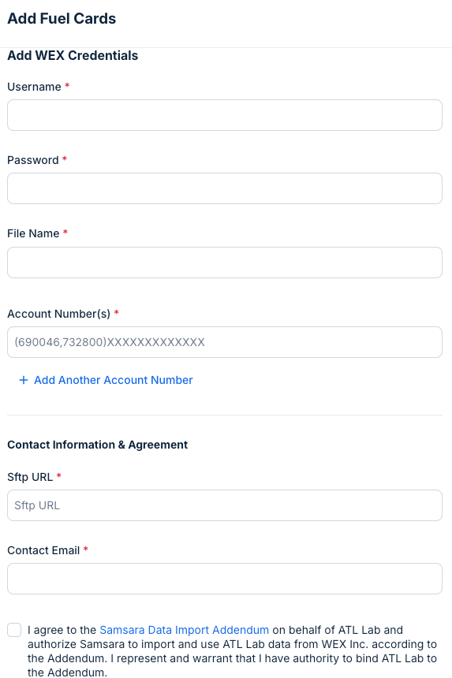Click the Add WEX Credentials section heading
The height and width of the screenshot is (678, 452).
pyautogui.click(x=73, y=55)
